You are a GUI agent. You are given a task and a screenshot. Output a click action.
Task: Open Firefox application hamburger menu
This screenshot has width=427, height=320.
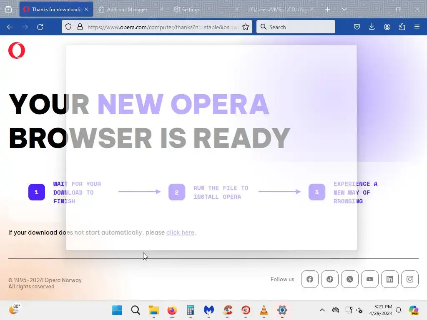tap(417, 27)
